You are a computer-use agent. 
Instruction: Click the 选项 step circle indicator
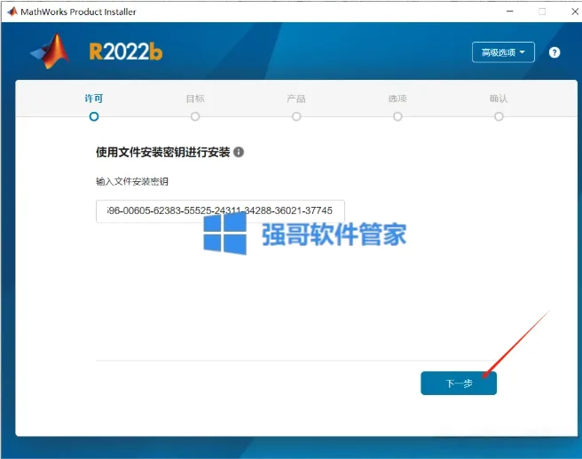click(x=397, y=116)
